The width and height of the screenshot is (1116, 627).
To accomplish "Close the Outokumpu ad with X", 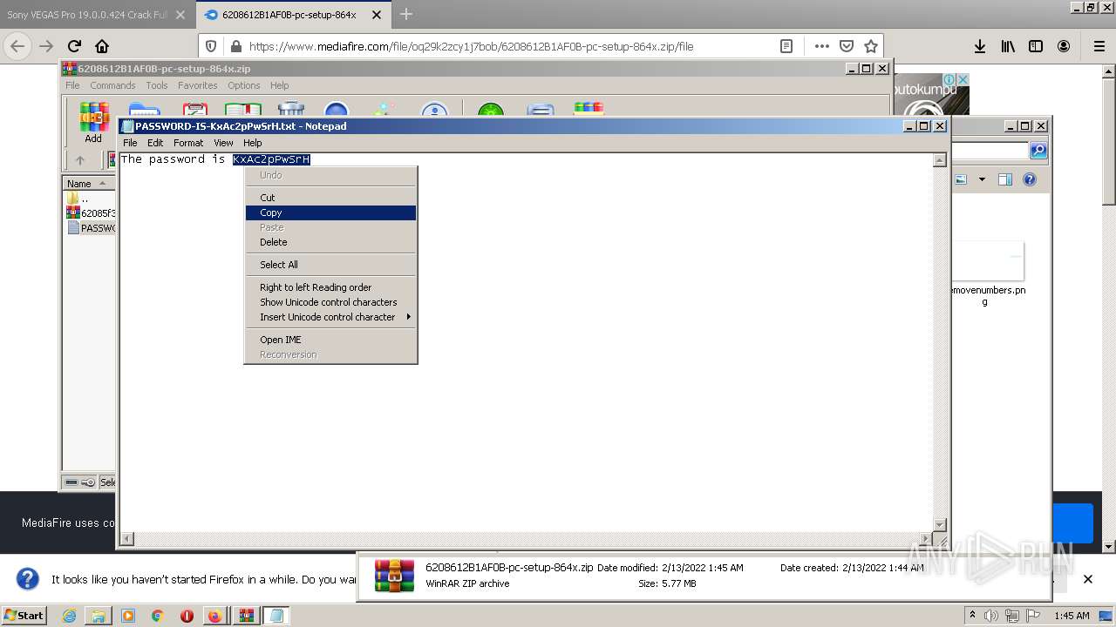I will click(x=963, y=79).
